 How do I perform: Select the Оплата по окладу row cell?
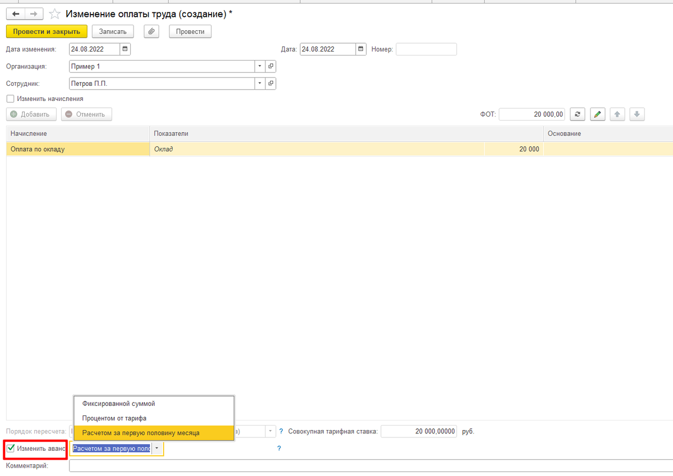coord(78,149)
